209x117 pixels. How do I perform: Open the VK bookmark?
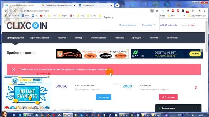pyautogui.click(x=35, y=16)
